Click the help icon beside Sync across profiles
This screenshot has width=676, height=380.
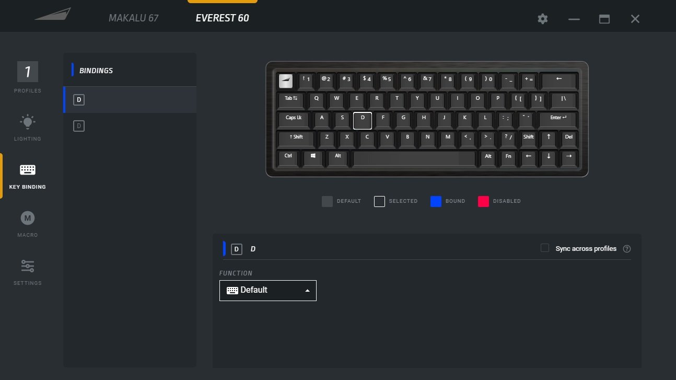tap(627, 249)
